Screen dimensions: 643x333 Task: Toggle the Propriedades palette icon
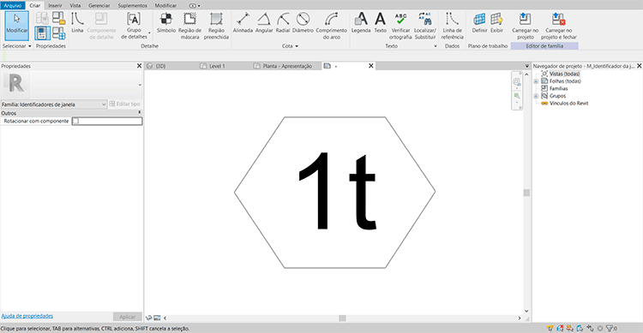42,33
